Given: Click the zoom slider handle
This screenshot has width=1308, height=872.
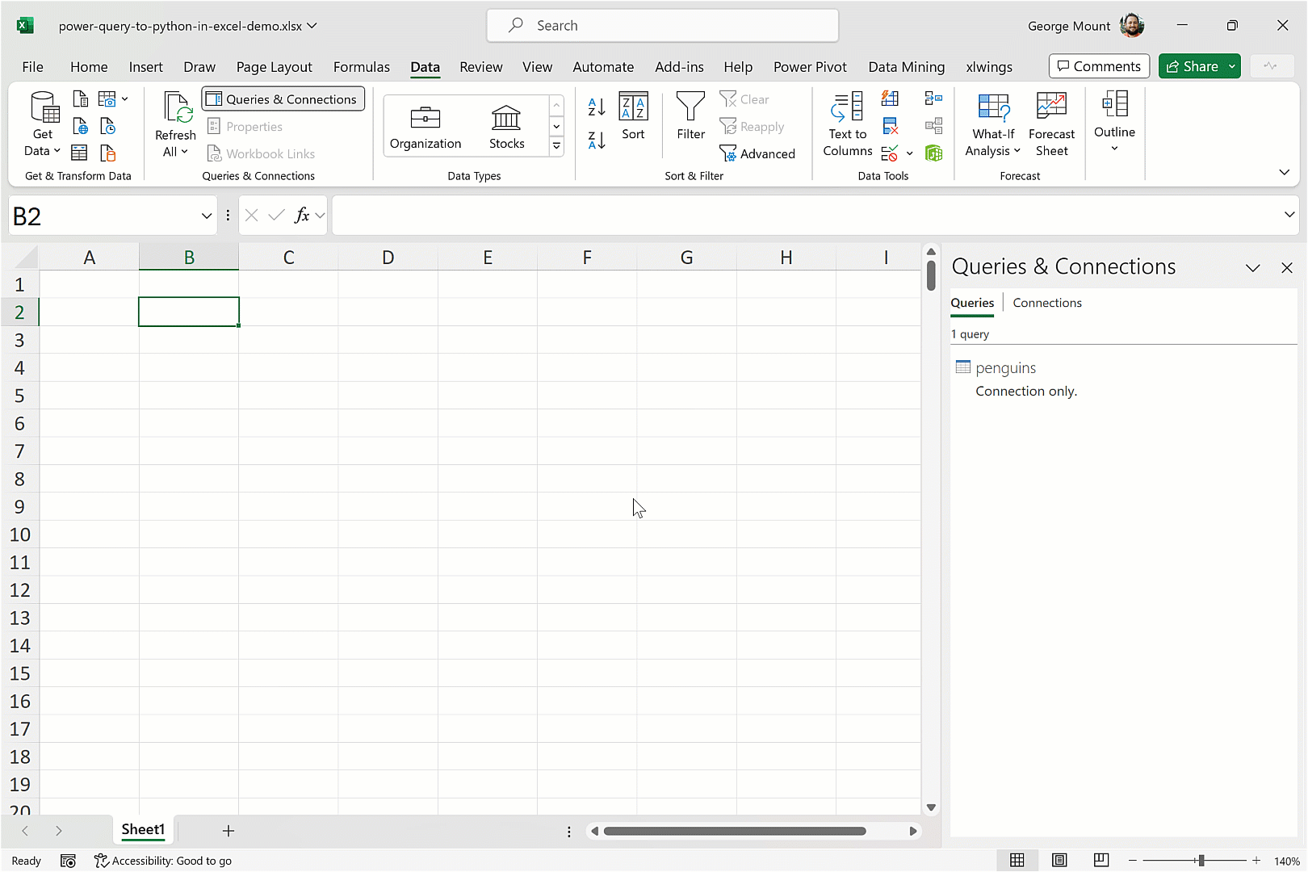Looking at the screenshot, I should [x=1201, y=861].
